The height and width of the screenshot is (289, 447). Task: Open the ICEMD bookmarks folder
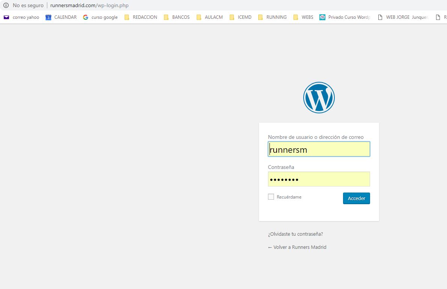241,17
